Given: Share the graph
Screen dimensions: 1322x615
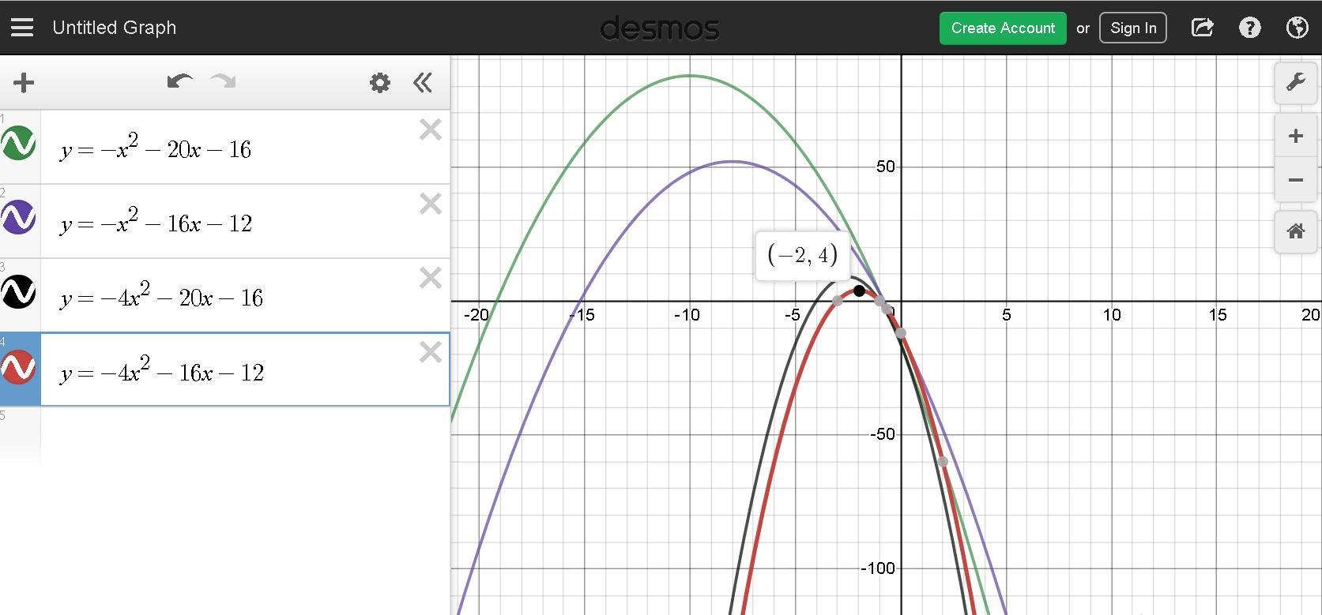Looking at the screenshot, I should click(1202, 28).
